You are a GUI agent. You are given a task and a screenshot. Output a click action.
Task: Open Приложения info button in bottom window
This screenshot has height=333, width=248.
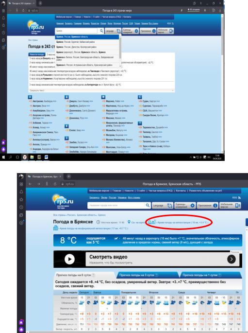[x=208, y=206]
